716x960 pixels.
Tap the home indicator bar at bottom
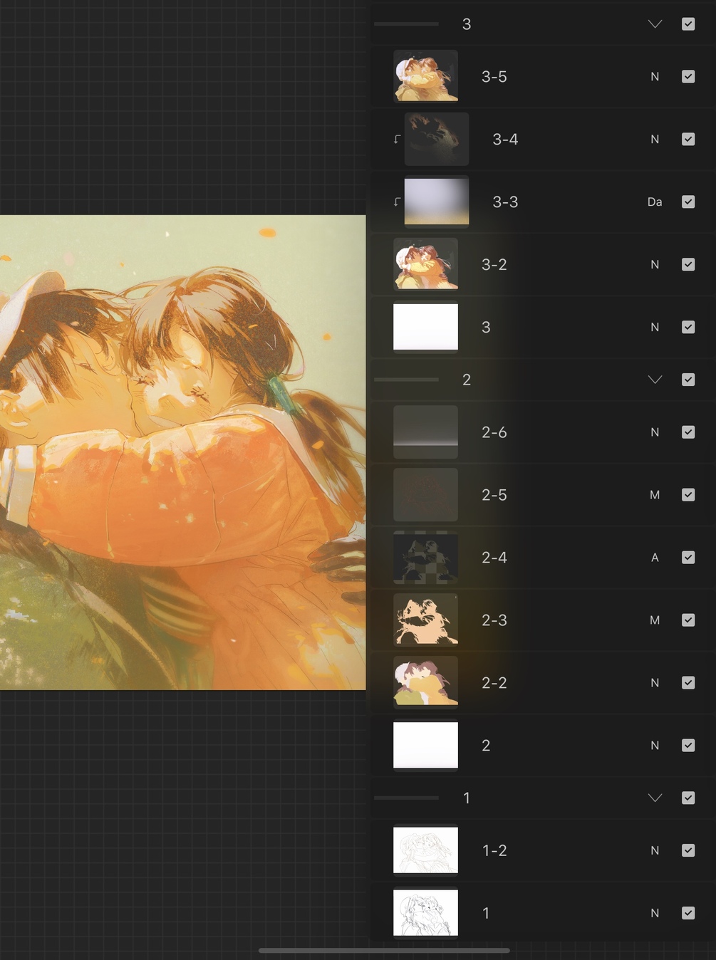tap(384, 950)
